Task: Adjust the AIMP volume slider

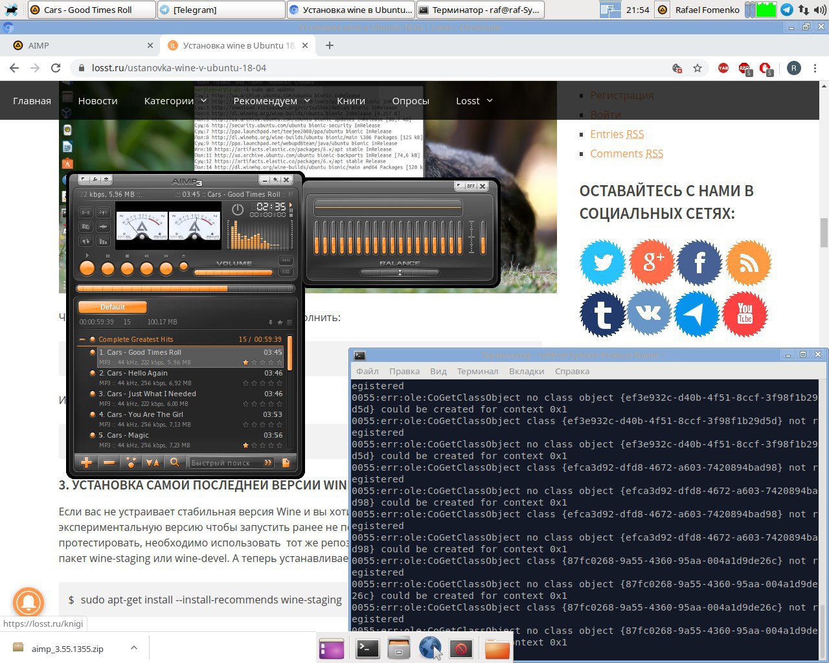Action: point(233,273)
